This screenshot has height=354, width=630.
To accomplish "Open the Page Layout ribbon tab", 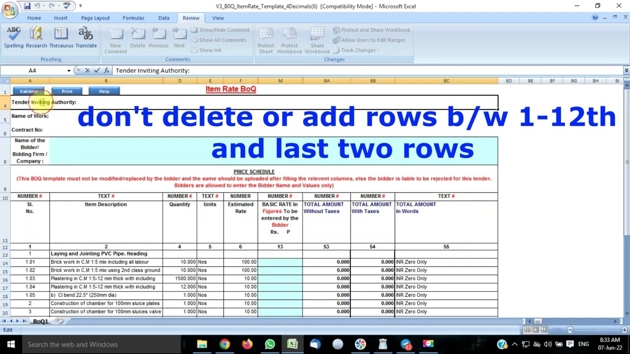I will pos(95,18).
